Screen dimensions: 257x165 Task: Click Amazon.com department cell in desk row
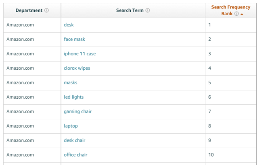pyautogui.click(x=32, y=25)
